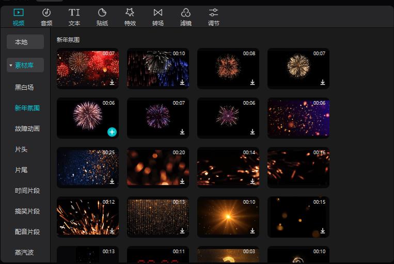Image resolution: width=394 pixels, height=264 pixels.
Task: Select the 故障动画 glitch animation category
Action: pos(27,129)
